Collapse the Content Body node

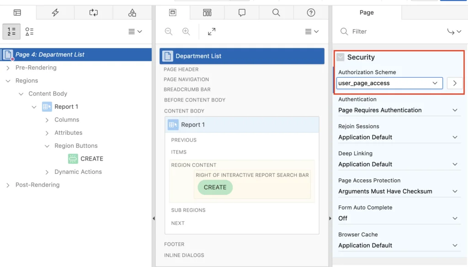21,94
